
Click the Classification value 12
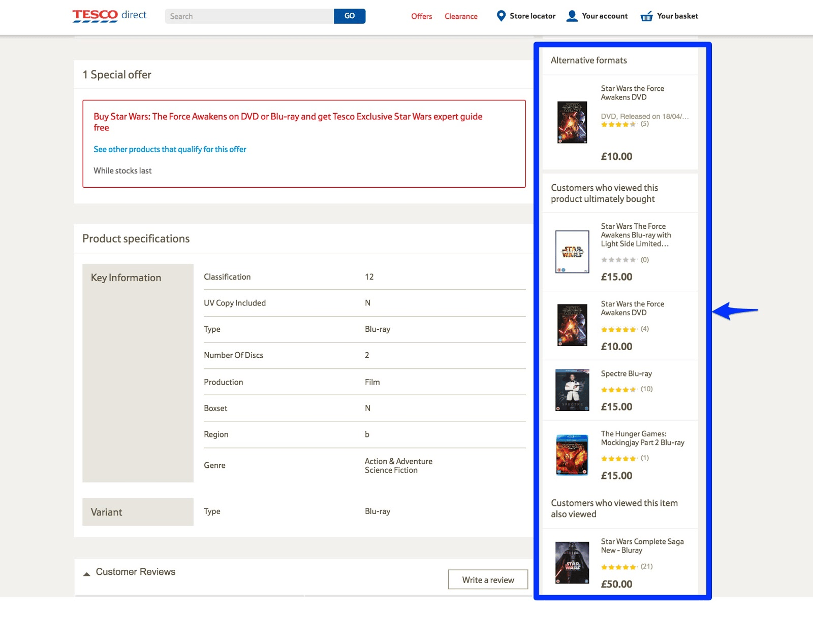coord(369,277)
